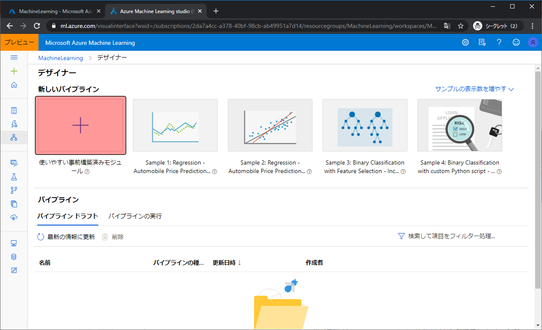
Task: Click the MachineLearning breadcrumb link
Action: click(60, 58)
